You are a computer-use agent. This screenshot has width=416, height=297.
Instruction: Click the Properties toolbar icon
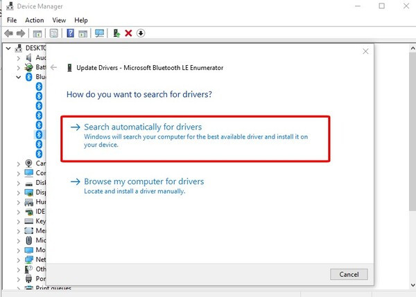pos(54,33)
